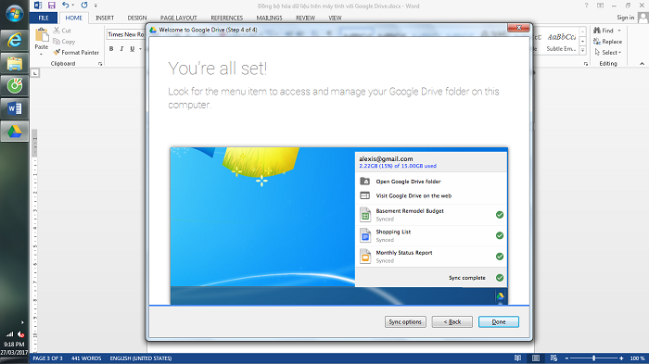Toggle Underline formatting
The height and width of the screenshot is (364, 649).
point(133,49)
